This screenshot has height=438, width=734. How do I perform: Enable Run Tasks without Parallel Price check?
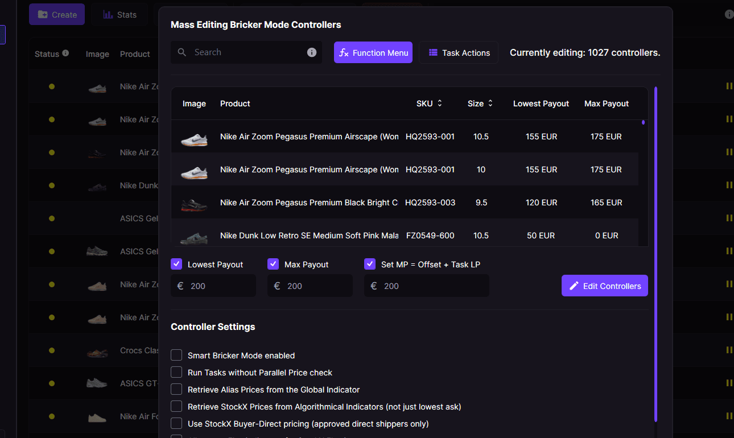(176, 373)
